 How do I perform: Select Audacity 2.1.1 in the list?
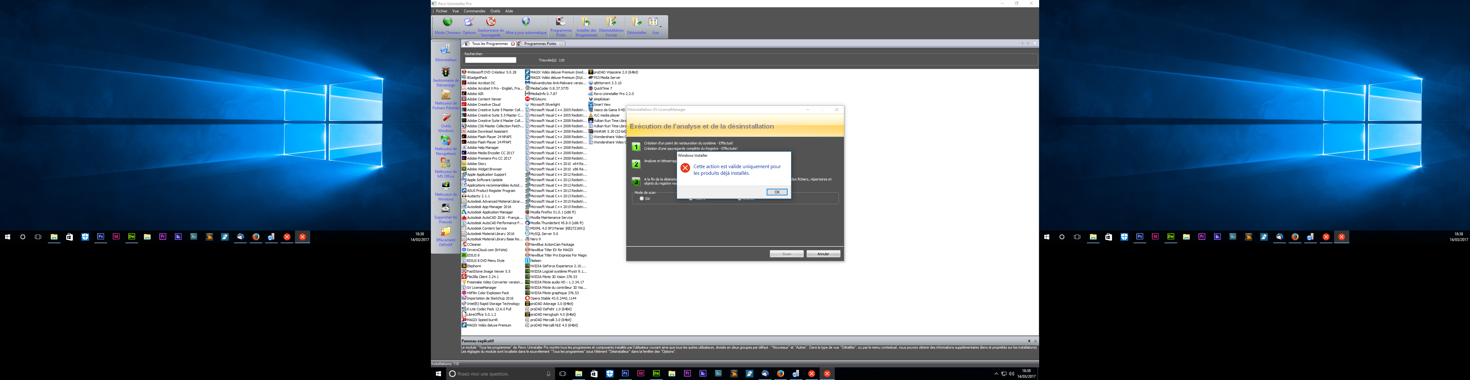tap(476, 196)
